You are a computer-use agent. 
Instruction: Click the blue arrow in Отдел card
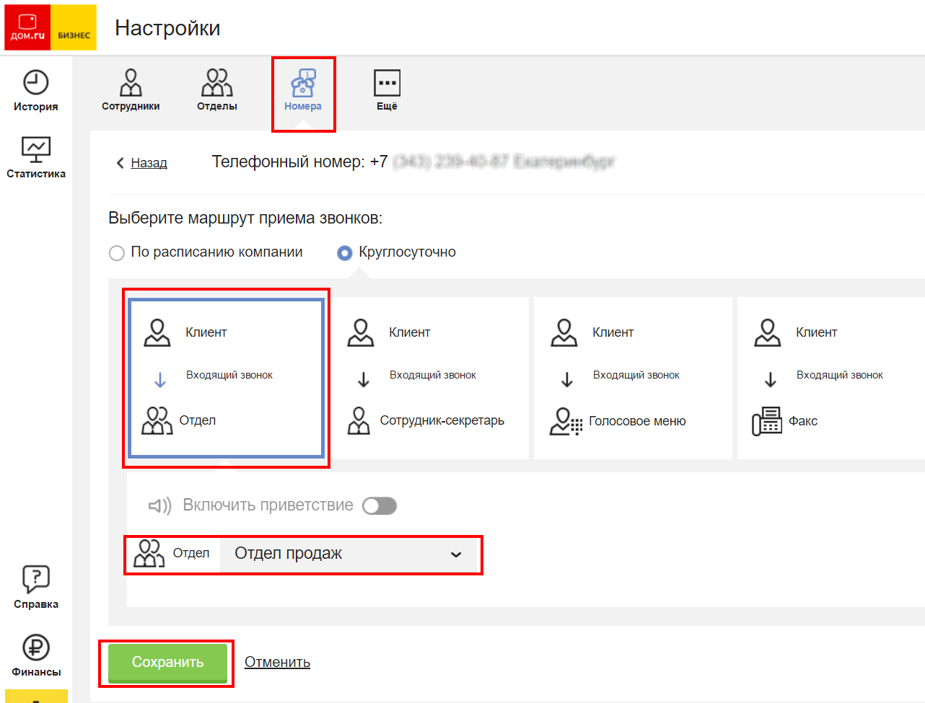click(160, 379)
